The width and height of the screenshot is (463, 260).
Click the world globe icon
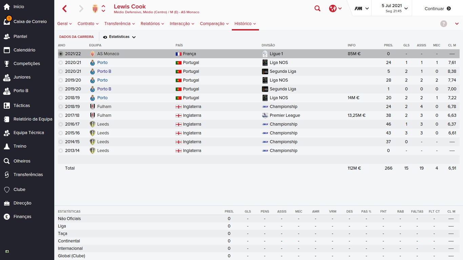coord(333,9)
